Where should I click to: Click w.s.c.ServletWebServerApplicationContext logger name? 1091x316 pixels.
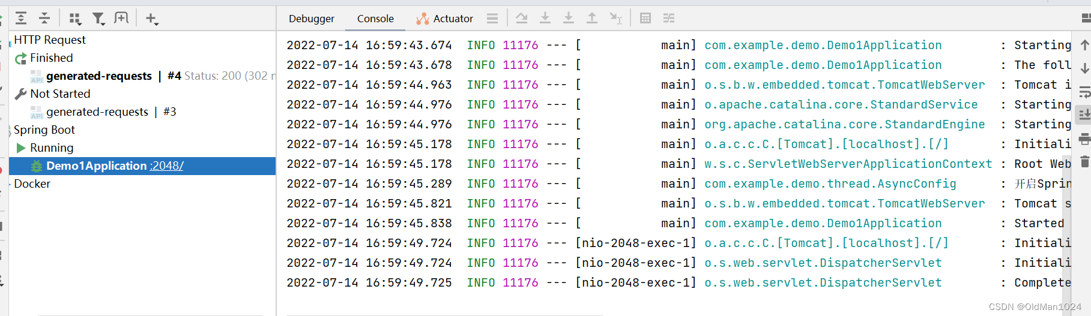[x=848, y=164]
